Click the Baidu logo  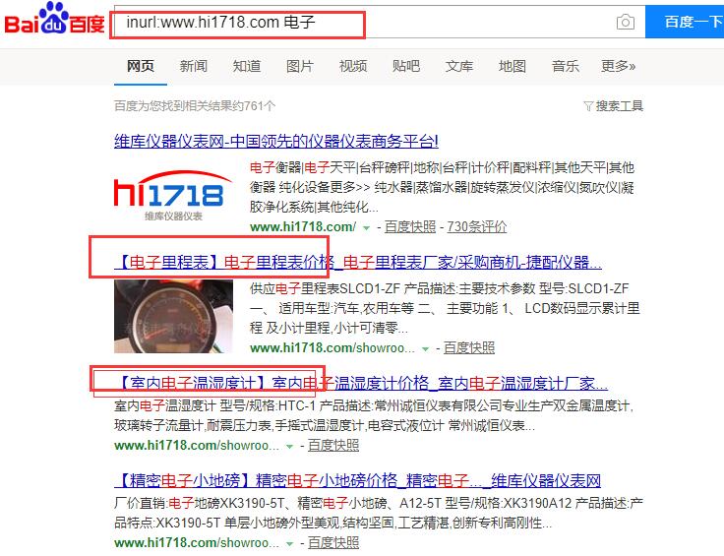pyautogui.click(x=54, y=20)
